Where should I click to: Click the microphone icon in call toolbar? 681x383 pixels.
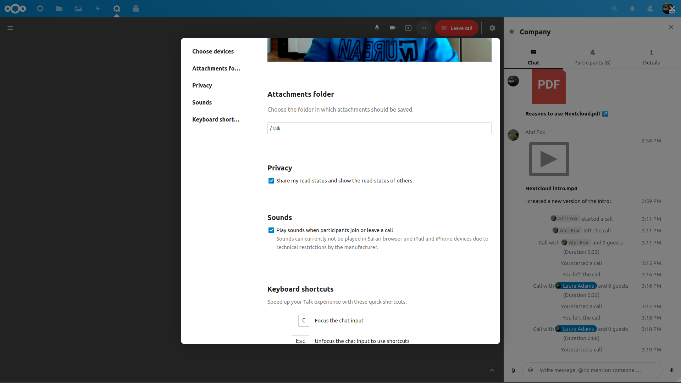(377, 28)
